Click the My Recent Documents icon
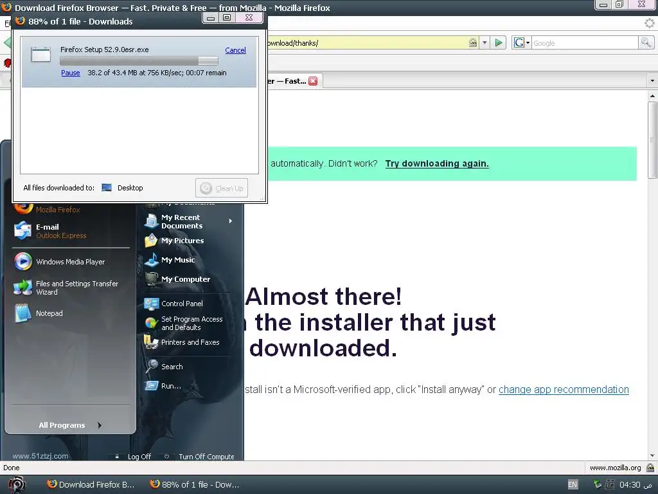The width and height of the screenshot is (658, 494). click(x=151, y=221)
